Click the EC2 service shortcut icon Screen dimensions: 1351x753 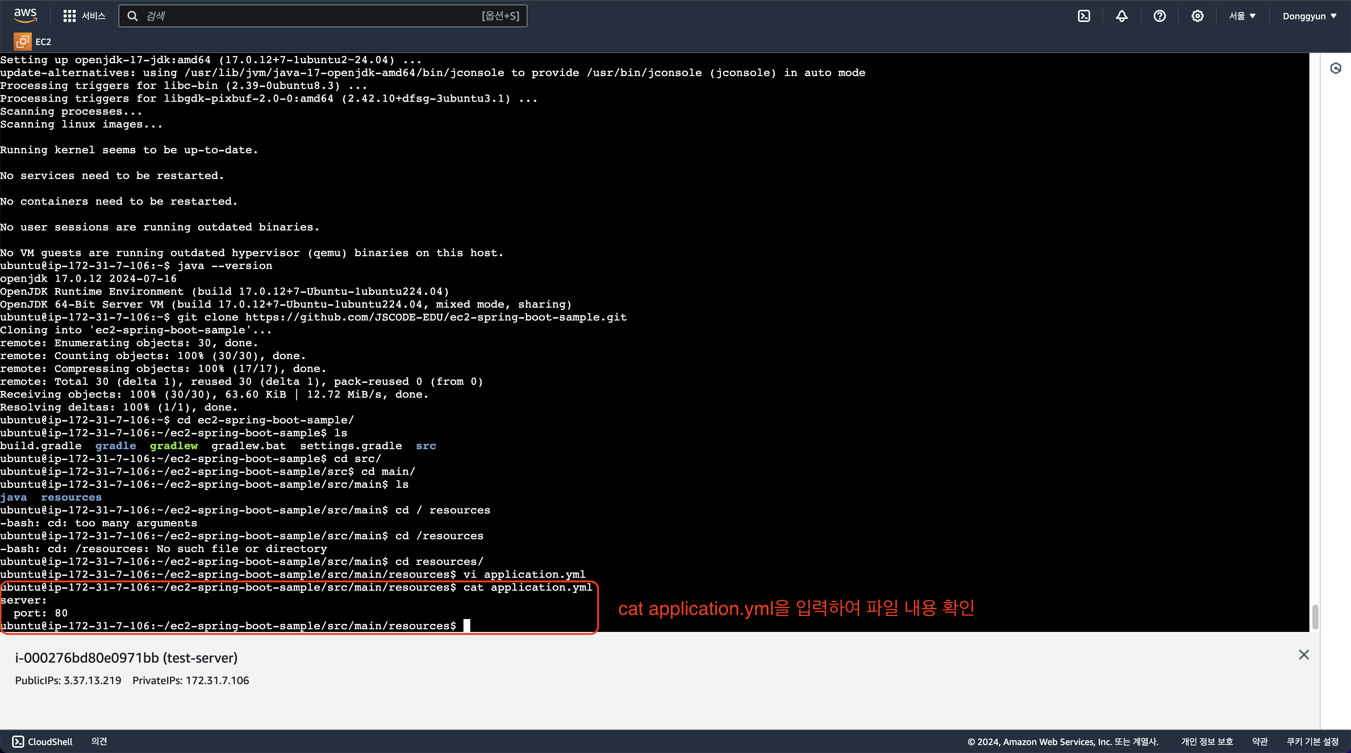pyautogui.click(x=23, y=41)
